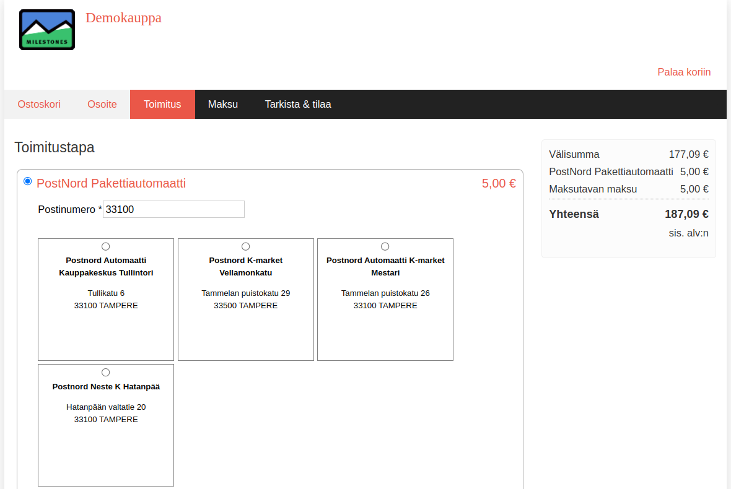The width and height of the screenshot is (731, 489).
Task: Click the Milestones shop logo
Action: click(47, 30)
